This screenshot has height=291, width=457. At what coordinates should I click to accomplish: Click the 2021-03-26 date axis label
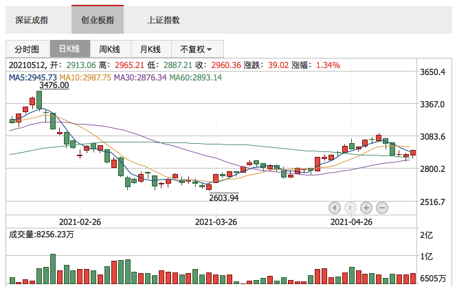pyautogui.click(x=216, y=222)
